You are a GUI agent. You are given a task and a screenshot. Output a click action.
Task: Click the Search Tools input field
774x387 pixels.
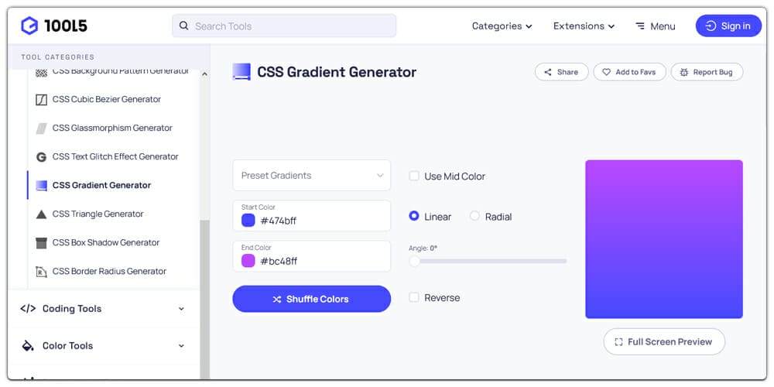(284, 26)
